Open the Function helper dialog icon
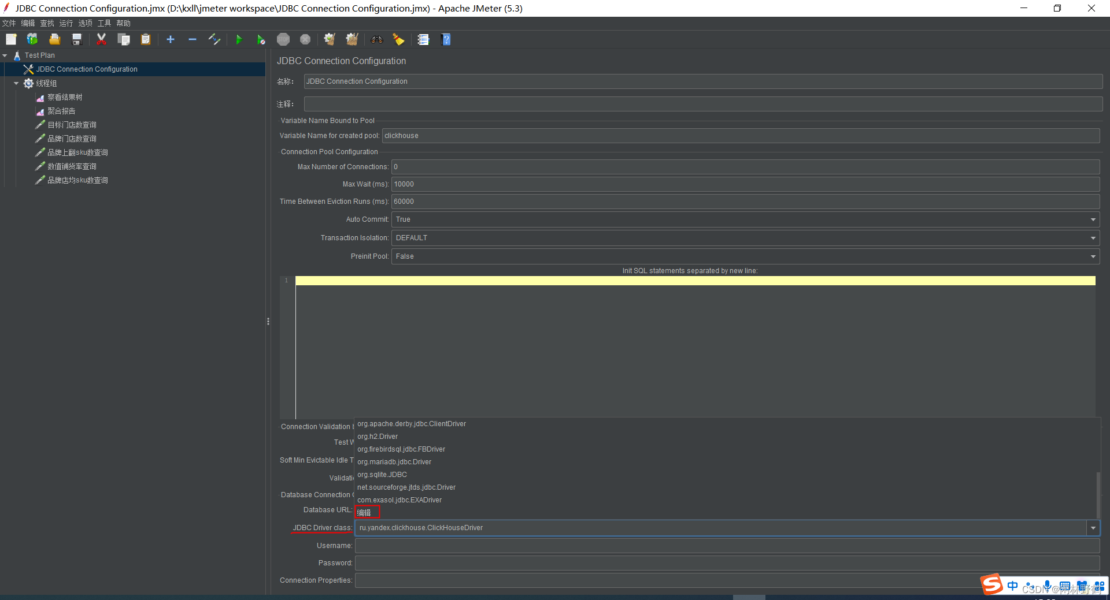Image resolution: width=1110 pixels, height=600 pixels. [x=424, y=39]
